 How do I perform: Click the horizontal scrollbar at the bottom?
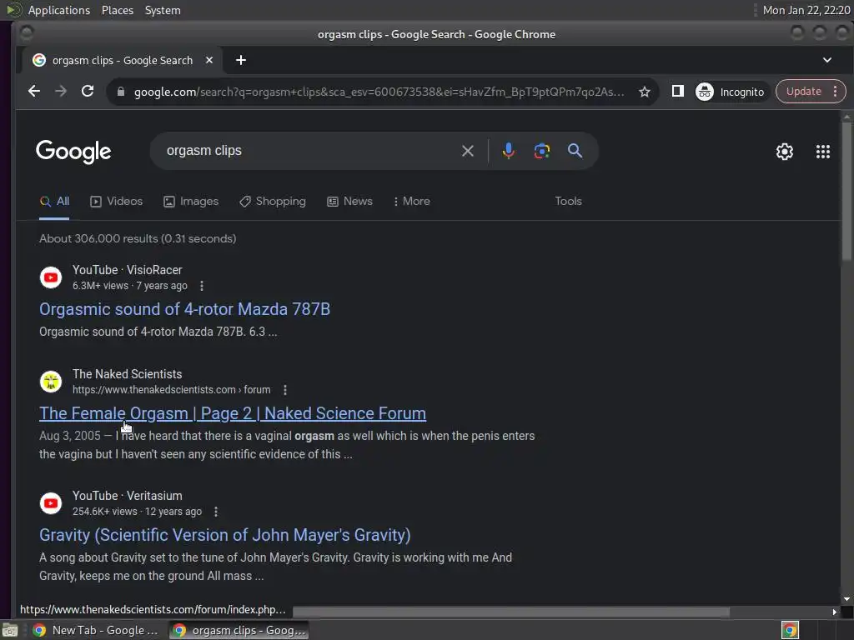click(511, 612)
